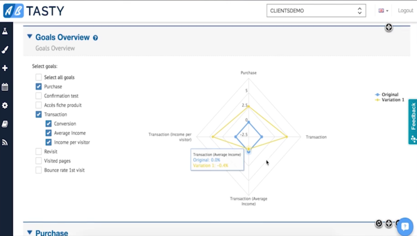Open the CLIENTSDEMO account dropdown
Viewport: 417px width, 236px height.
click(316, 11)
